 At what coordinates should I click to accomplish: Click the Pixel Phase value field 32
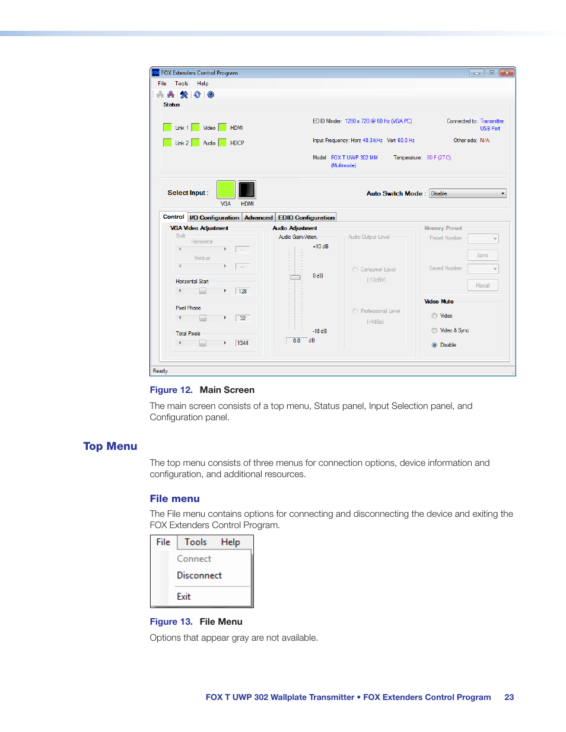(243, 318)
